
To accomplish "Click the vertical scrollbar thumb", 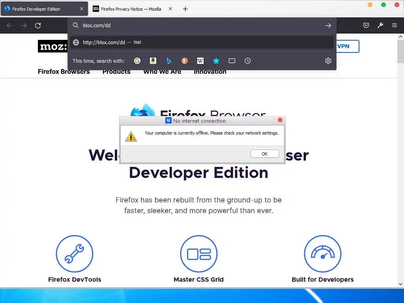I will click(x=400, y=52).
